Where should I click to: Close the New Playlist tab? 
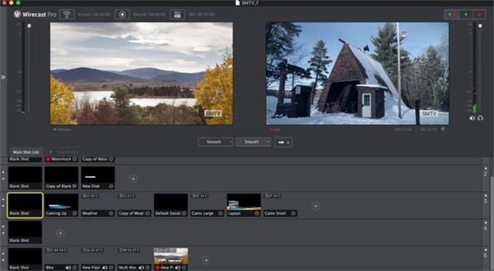[x=51, y=152]
